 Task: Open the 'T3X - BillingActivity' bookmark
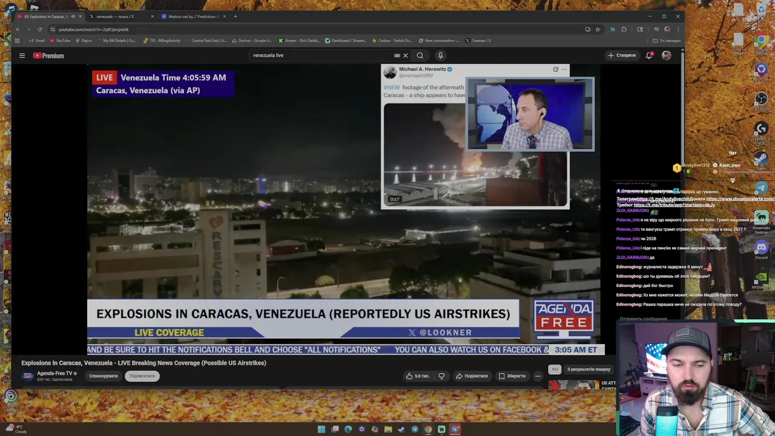click(162, 41)
